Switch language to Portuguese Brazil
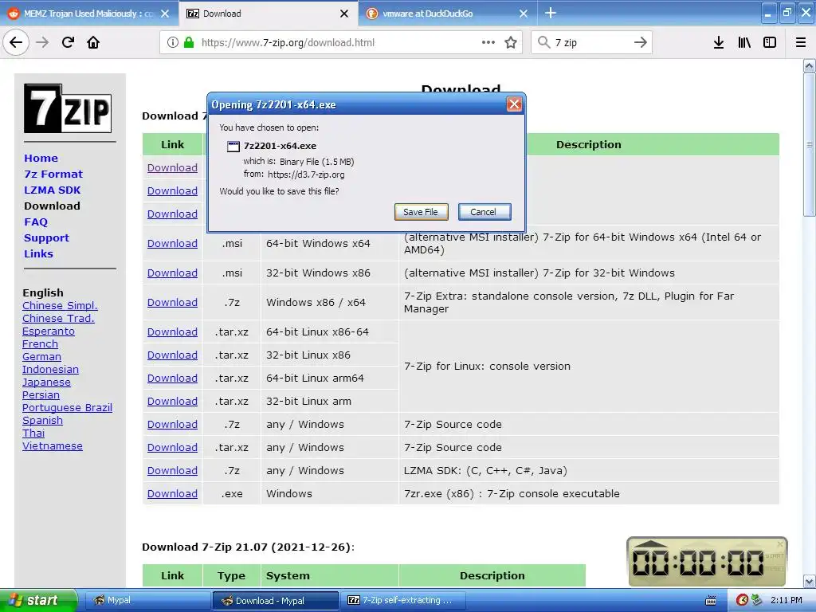The height and width of the screenshot is (612, 816). coord(67,407)
